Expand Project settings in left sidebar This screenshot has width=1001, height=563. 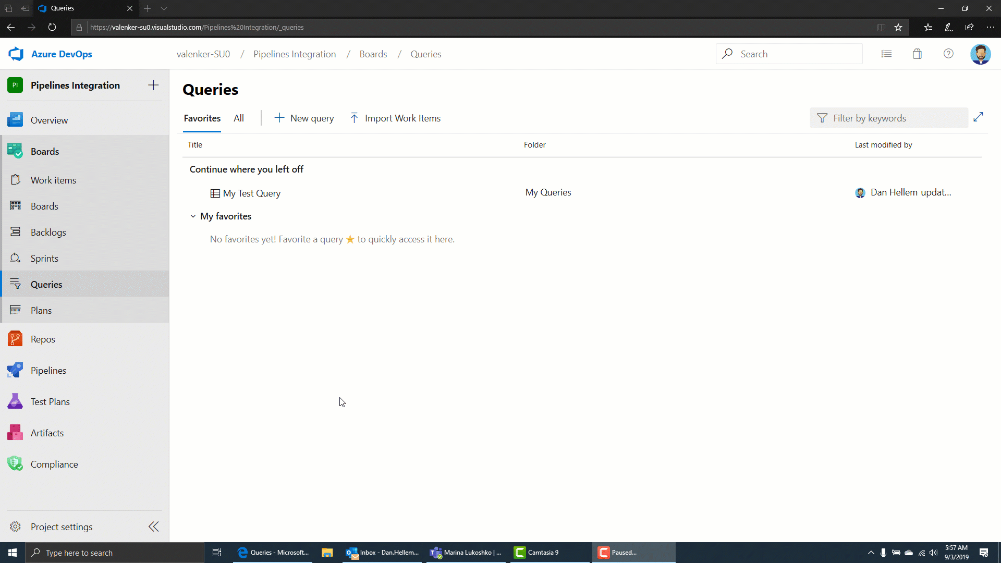tap(155, 527)
